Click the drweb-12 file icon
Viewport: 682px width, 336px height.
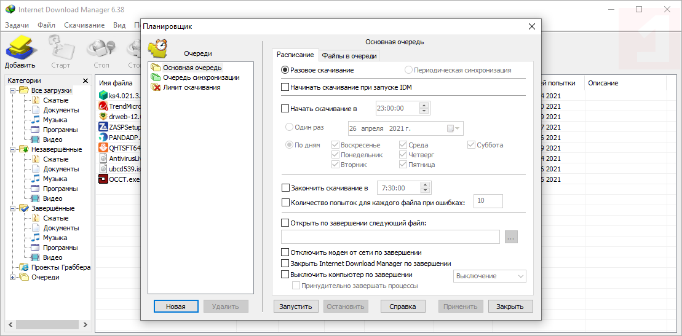click(103, 116)
